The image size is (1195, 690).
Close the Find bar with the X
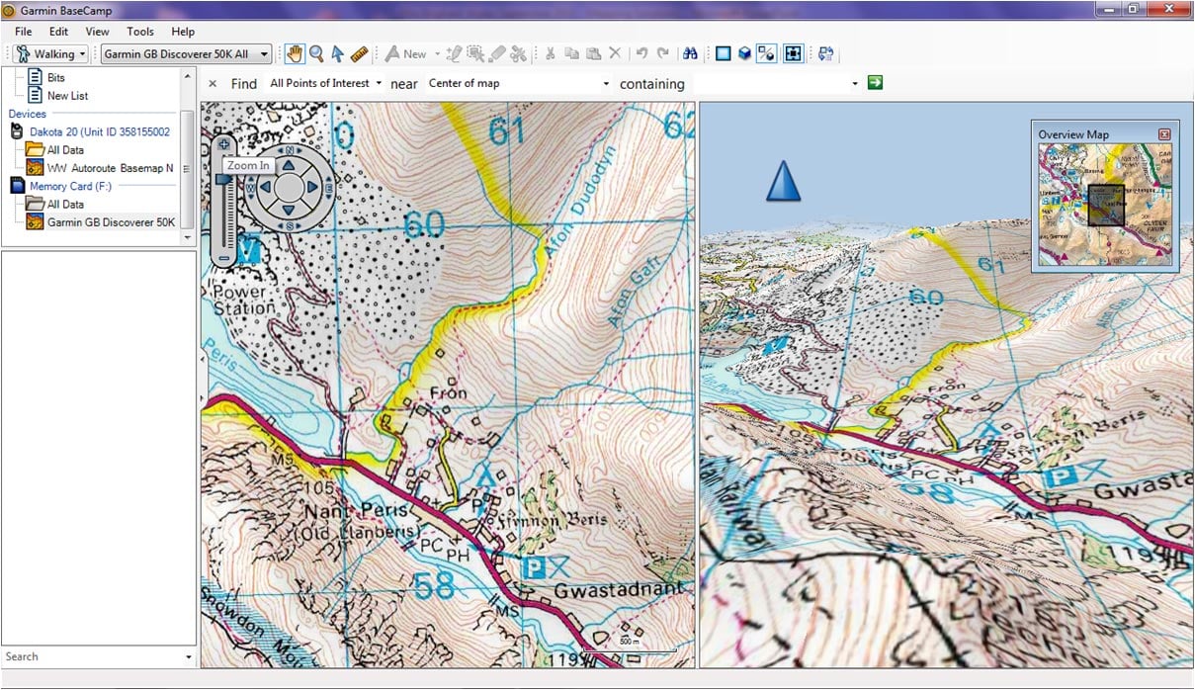pos(213,84)
